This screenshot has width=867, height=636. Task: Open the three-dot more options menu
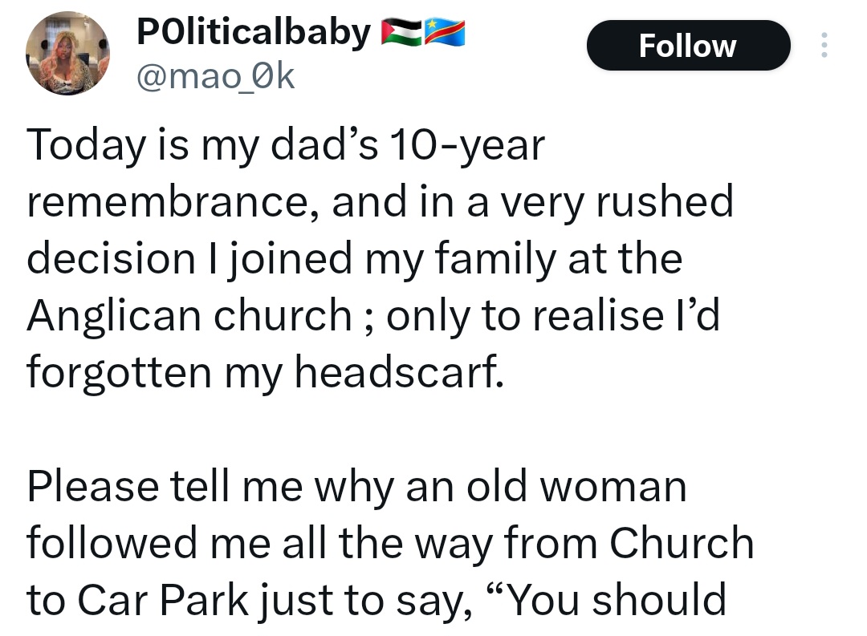823,45
